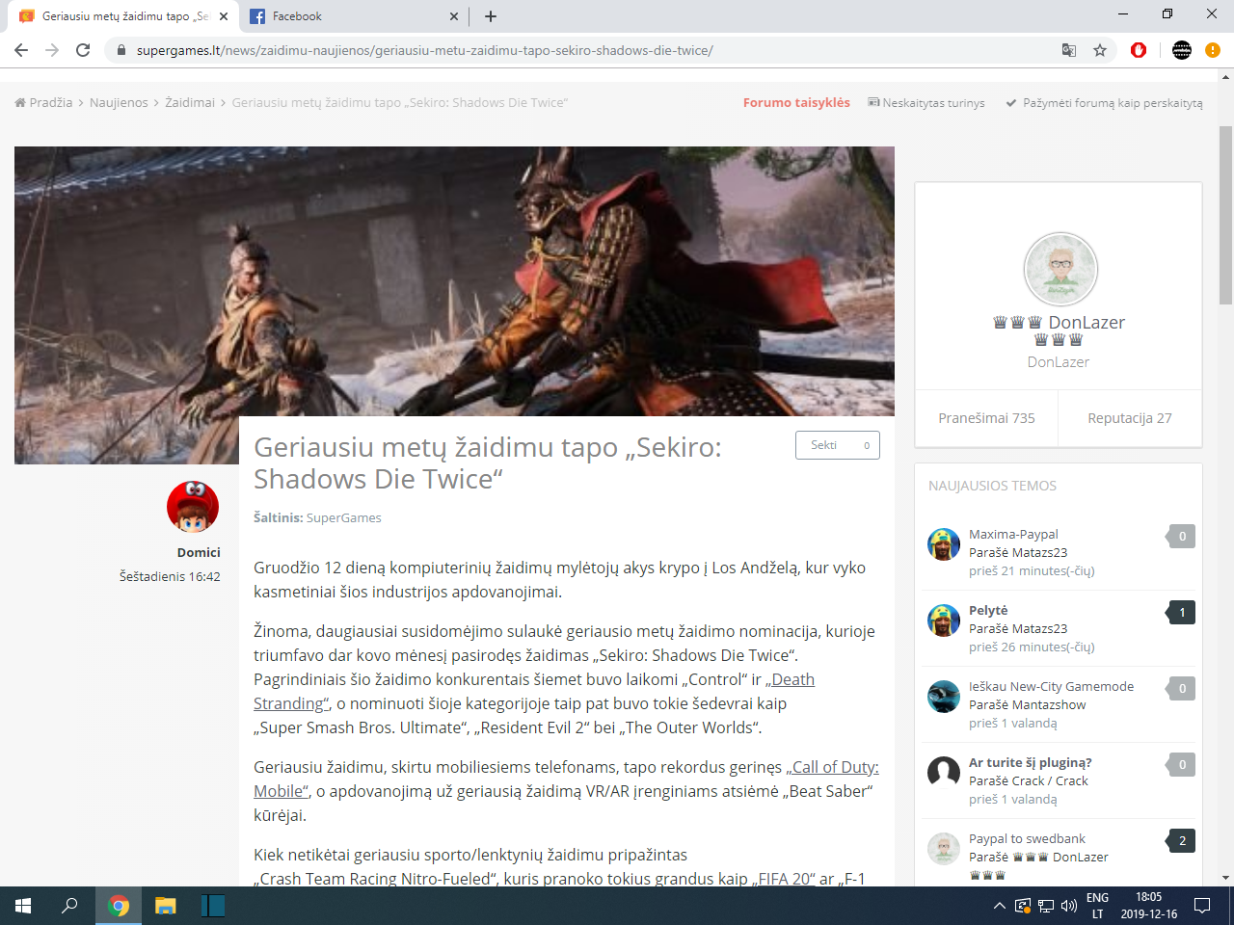Open Mantazshow author link

point(1049,704)
